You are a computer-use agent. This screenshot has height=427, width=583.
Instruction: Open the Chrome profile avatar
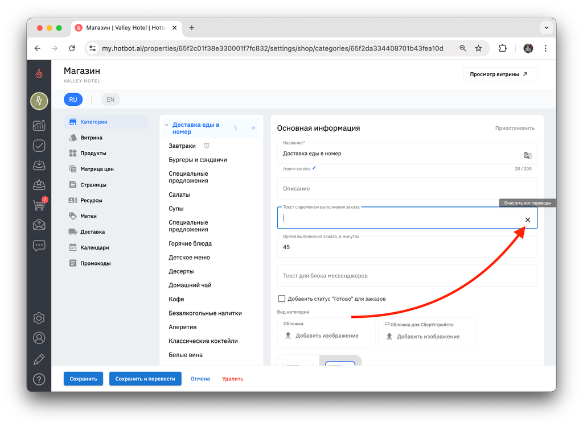pos(528,48)
